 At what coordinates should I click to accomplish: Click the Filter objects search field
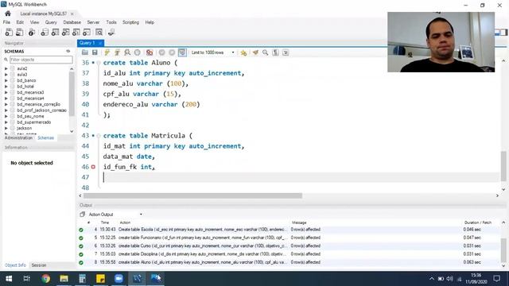pyautogui.click(x=41, y=60)
